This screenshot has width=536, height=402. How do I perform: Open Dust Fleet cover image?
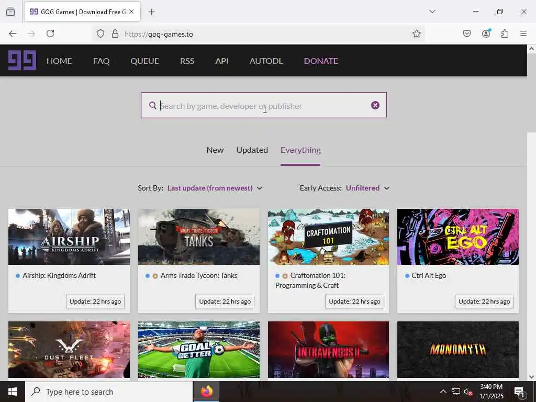[69, 349]
